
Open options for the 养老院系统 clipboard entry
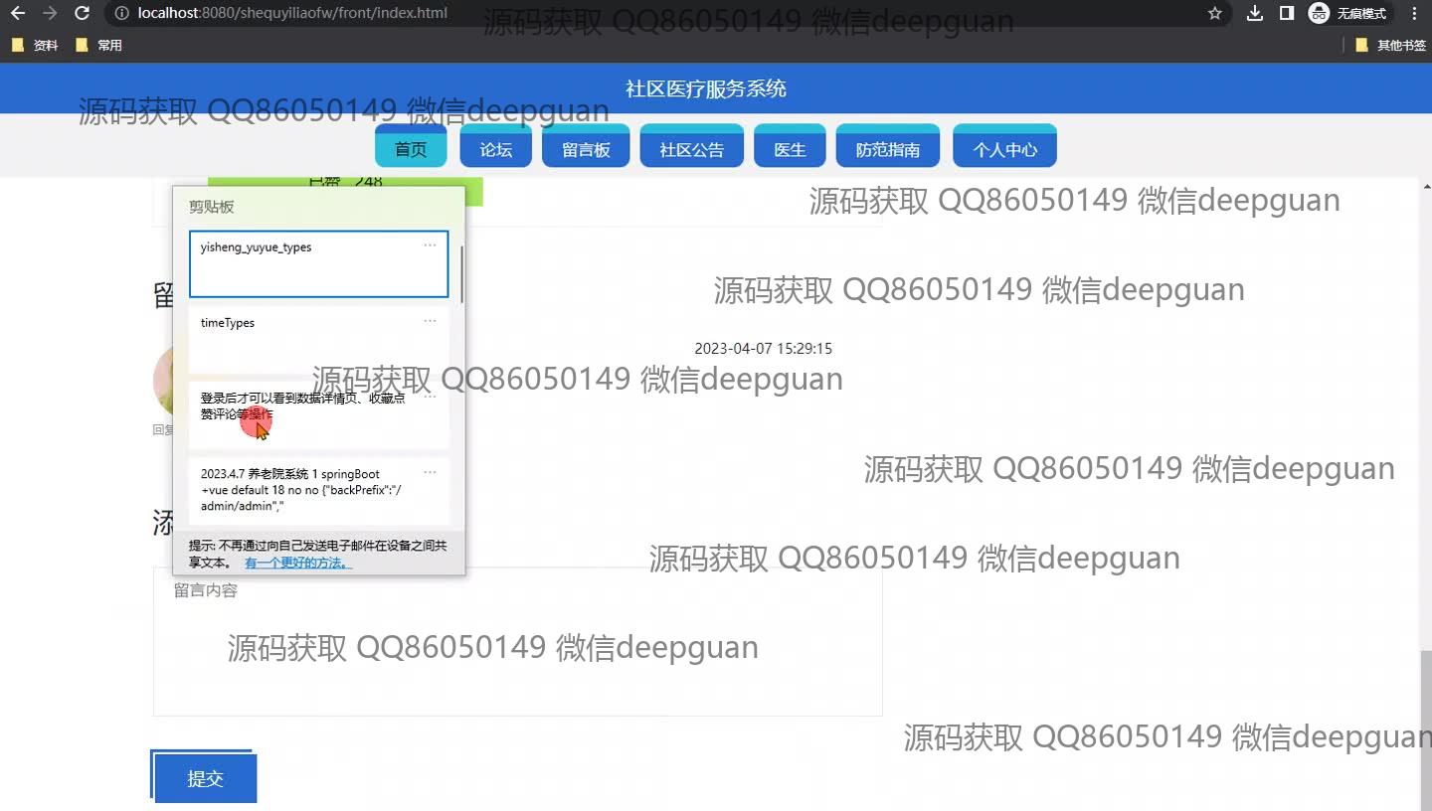pyautogui.click(x=430, y=472)
